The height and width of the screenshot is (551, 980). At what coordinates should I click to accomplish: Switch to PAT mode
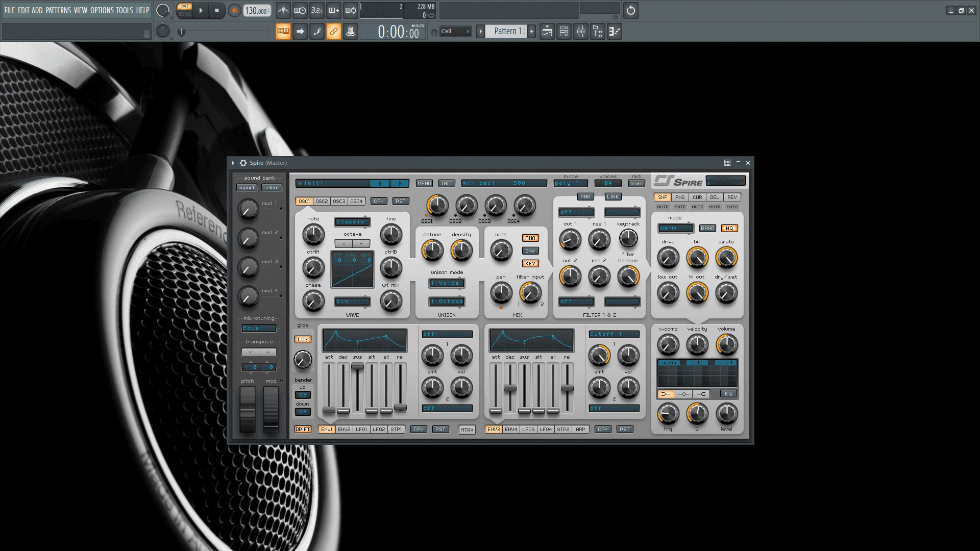click(x=185, y=7)
